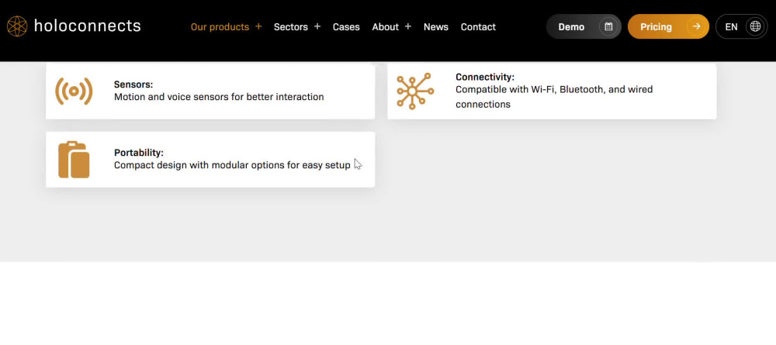The height and width of the screenshot is (345, 776).
Task: Open the EN language selector
Action: coord(741,26)
